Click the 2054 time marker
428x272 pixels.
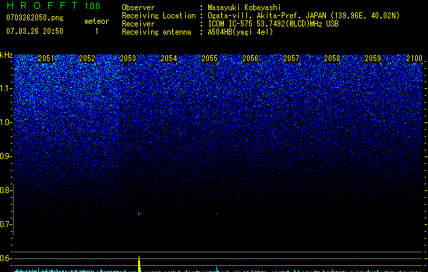click(169, 58)
